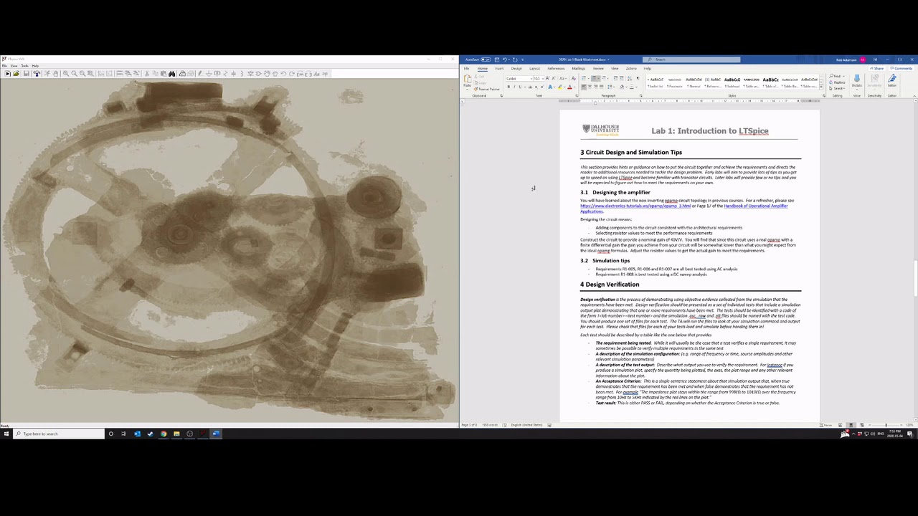The width and height of the screenshot is (918, 516).
Task: Toggle Bold formatting in Word
Action: tap(508, 87)
